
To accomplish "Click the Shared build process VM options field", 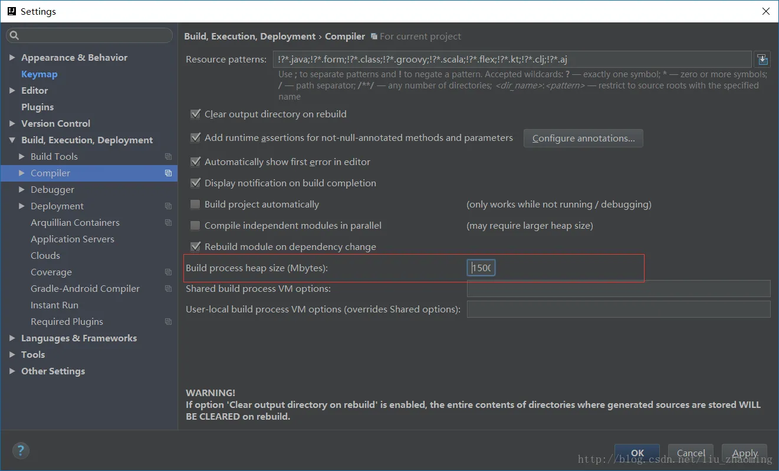I will 619,289.
